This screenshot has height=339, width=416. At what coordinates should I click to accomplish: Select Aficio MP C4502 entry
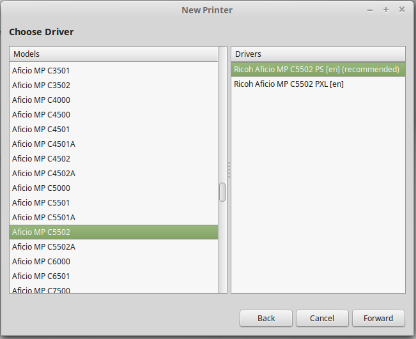(x=114, y=158)
